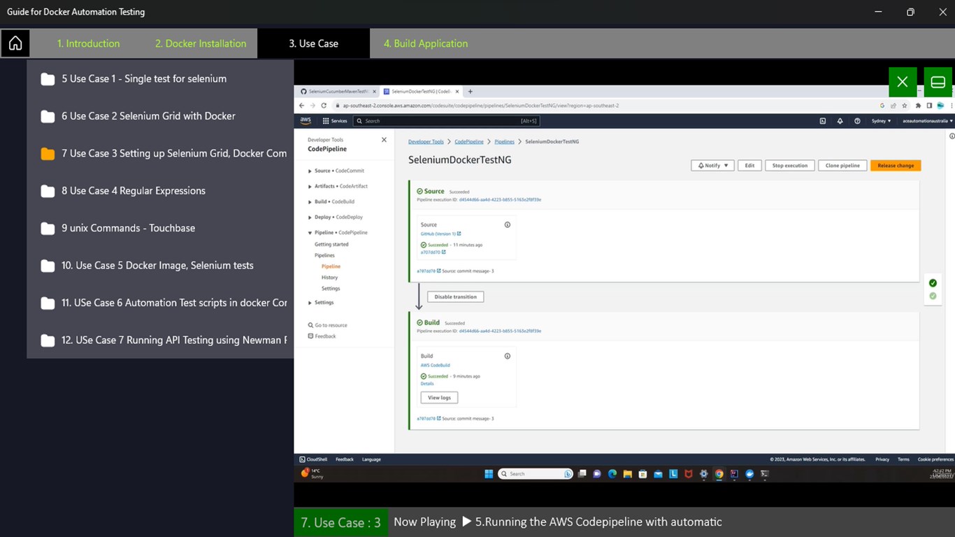Open folder icon for Use Case 4 Regular Expressions
Image resolution: width=955 pixels, height=537 pixels.
(x=48, y=191)
